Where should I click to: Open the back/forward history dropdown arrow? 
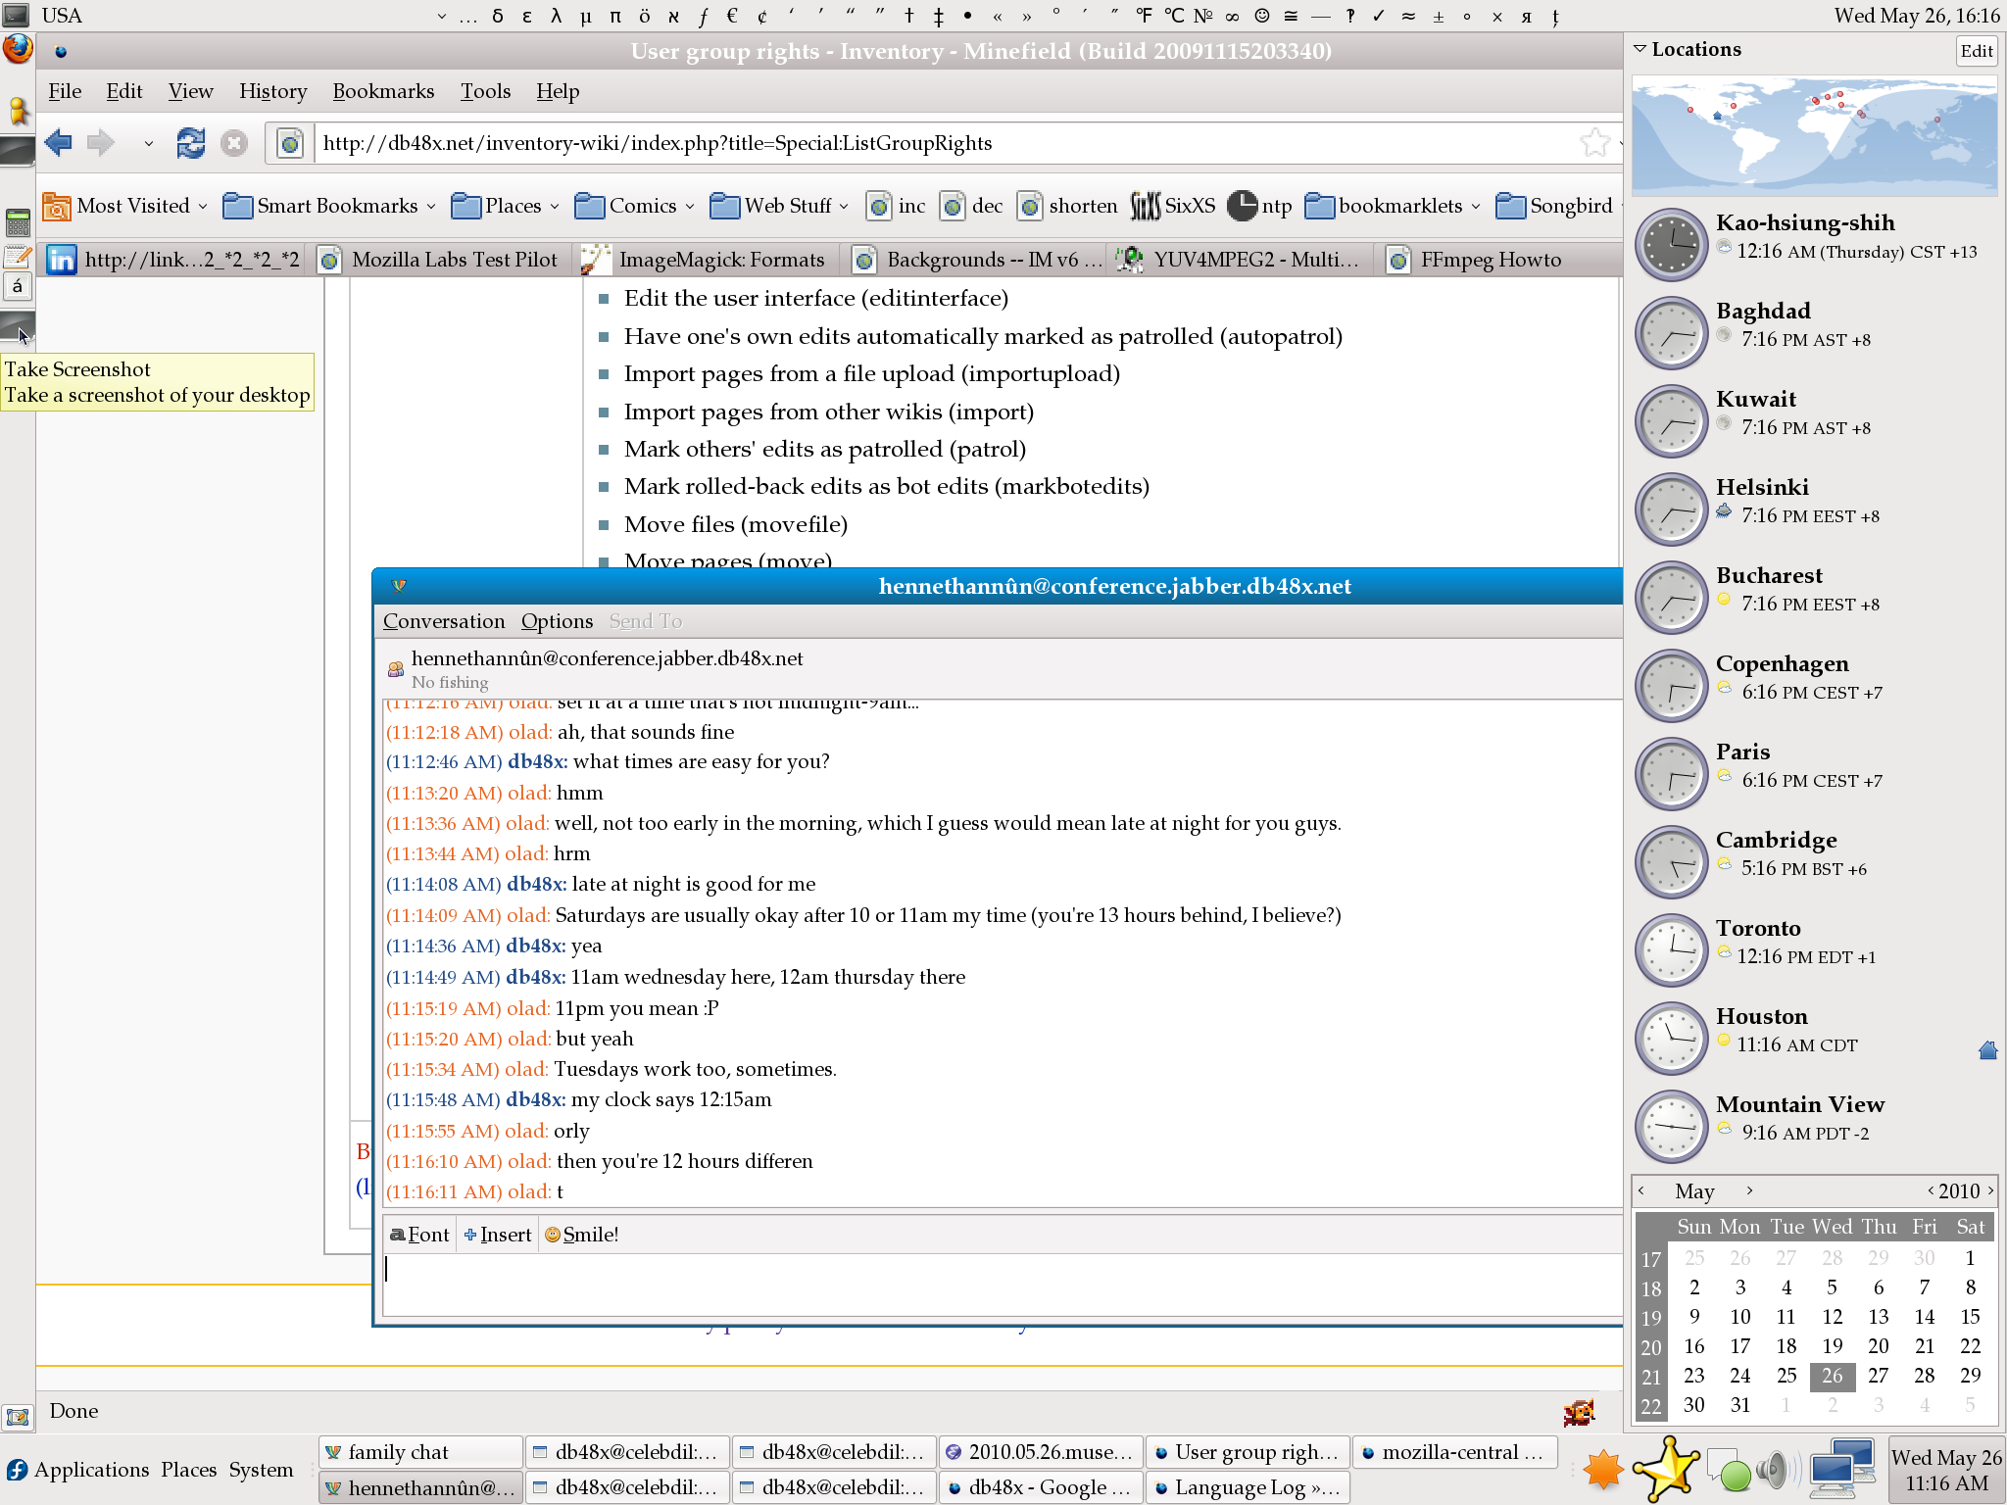click(x=148, y=143)
